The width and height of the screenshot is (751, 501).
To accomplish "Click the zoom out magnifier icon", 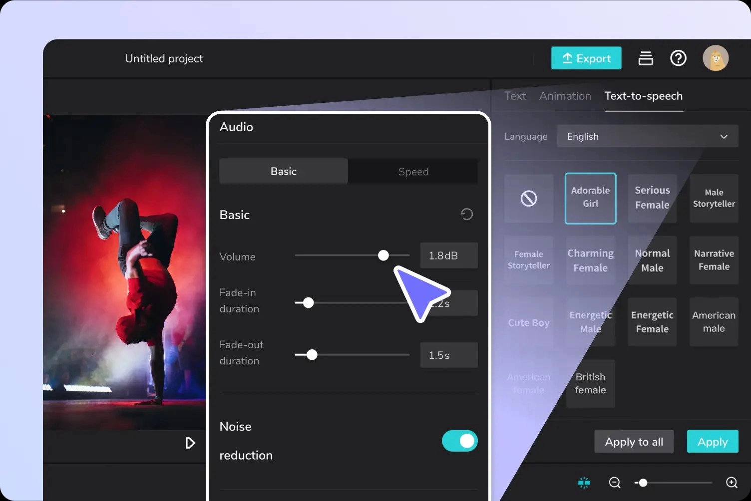I will [615, 483].
